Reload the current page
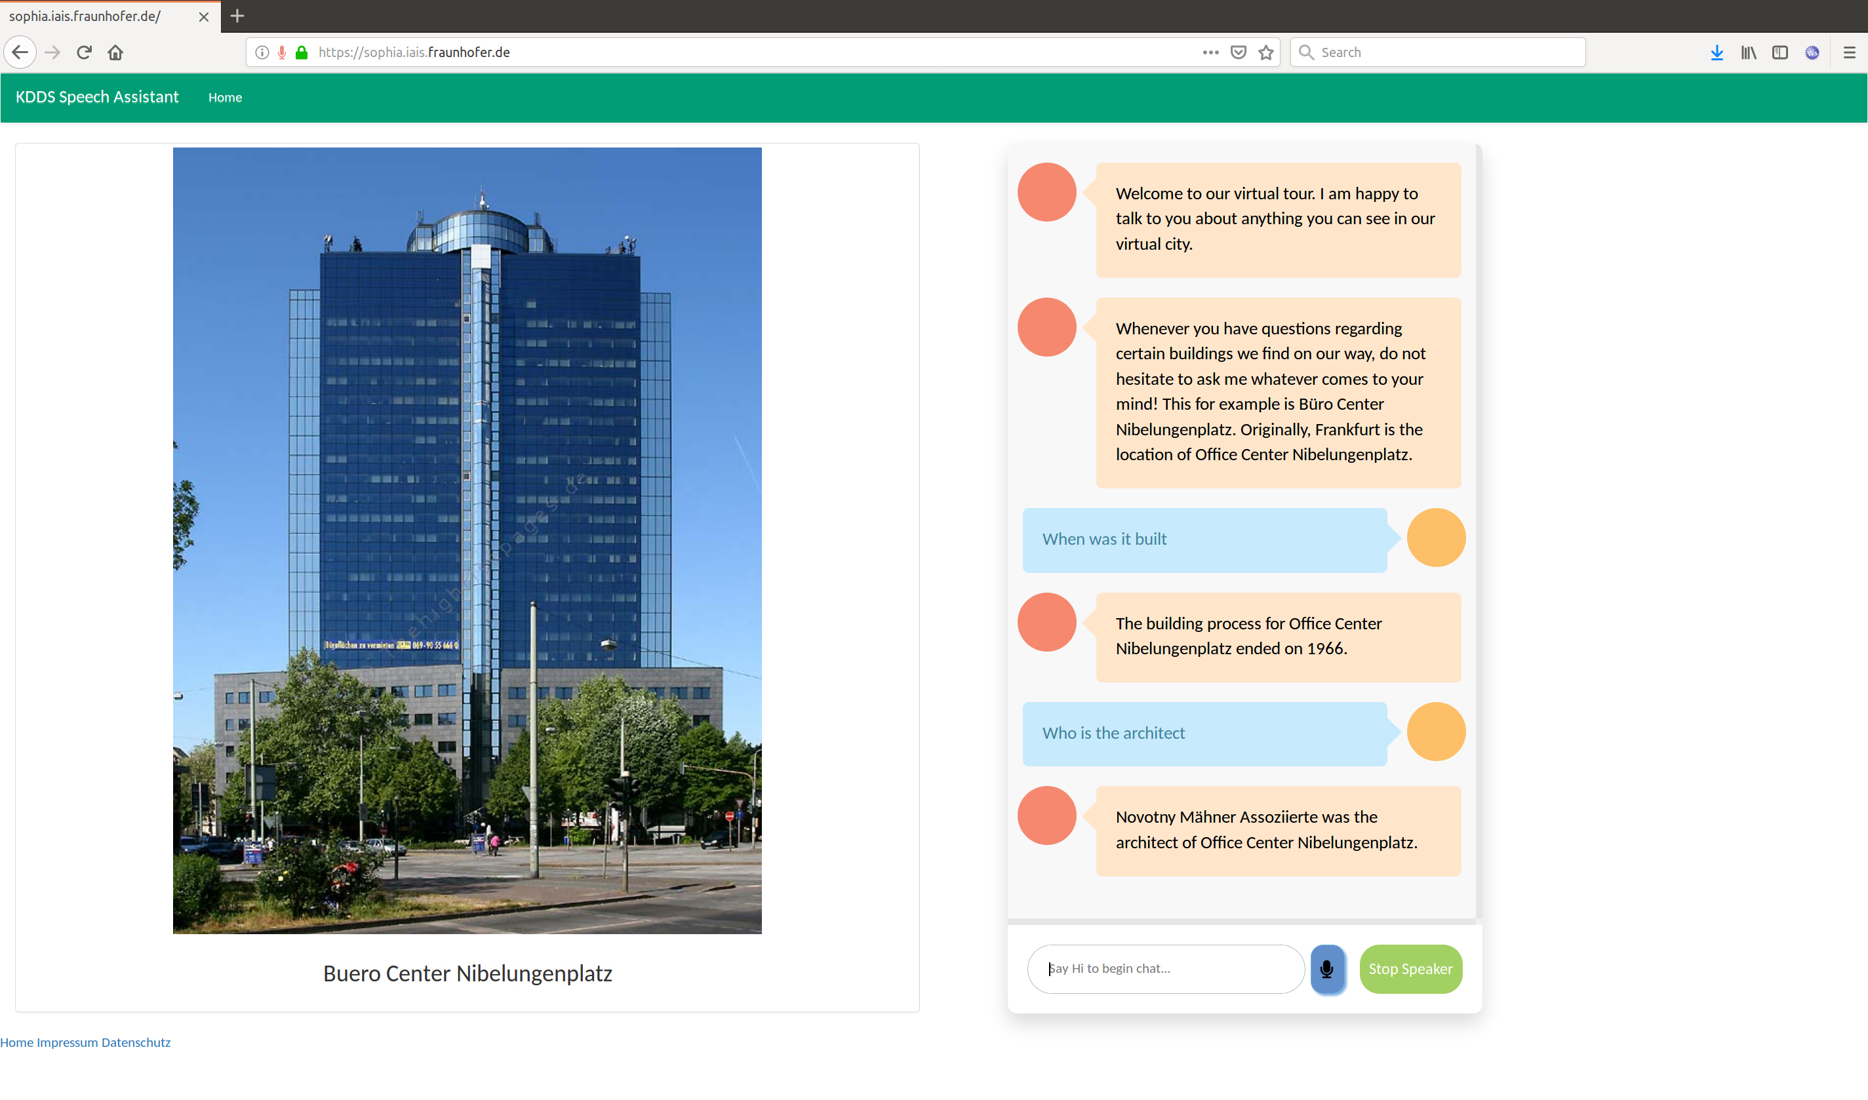 [84, 52]
